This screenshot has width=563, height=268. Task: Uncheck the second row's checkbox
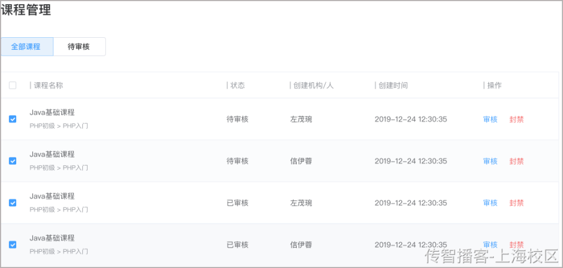(13, 161)
